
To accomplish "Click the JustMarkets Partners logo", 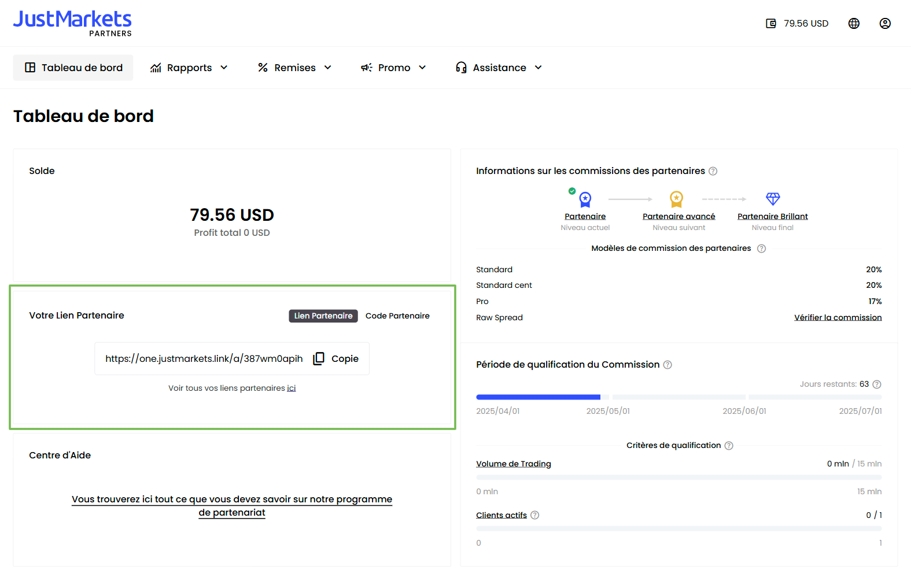I will 72,24.
